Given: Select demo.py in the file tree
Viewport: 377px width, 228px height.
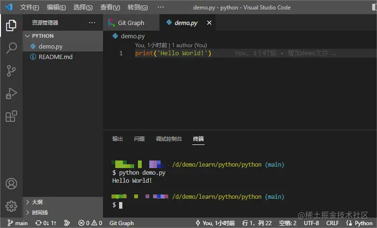Looking at the screenshot, I should [63, 46].
